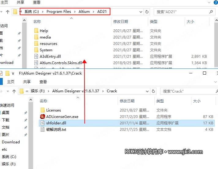Image resolution: width=218 pixels, height=169 pixels.
Task: Expand address history dropdown in AD21 window
Action: (141, 12)
